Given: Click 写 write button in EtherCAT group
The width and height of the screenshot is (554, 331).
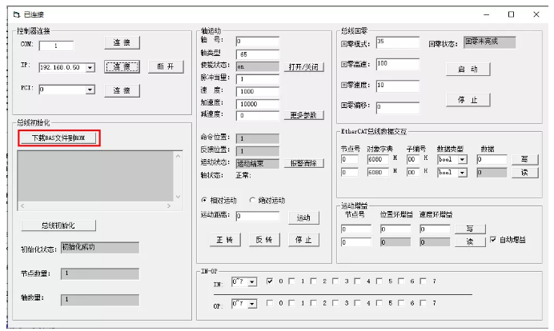Looking at the screenshot, I should (x=524, y=159).
